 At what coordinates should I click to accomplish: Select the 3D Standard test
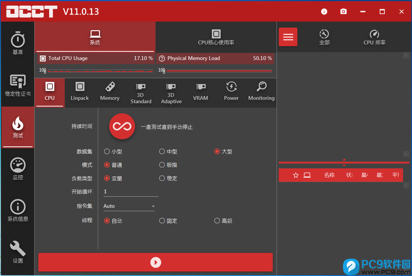[141, 93]
